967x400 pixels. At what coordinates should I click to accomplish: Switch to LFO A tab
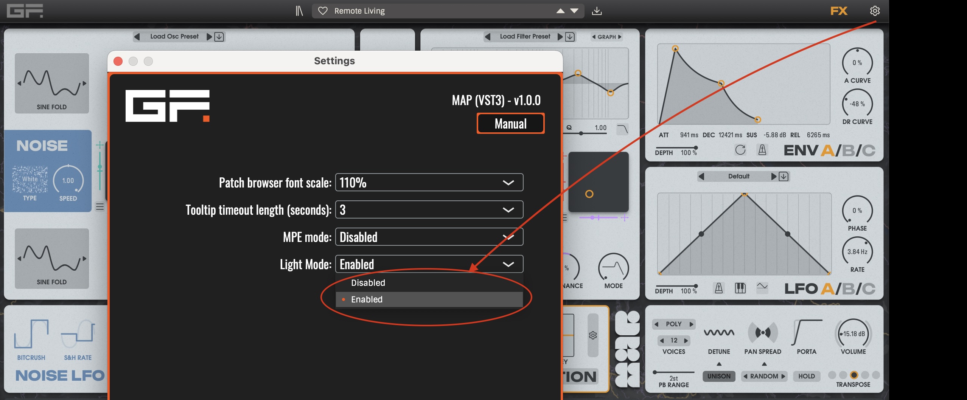click(x=827, y=289)
